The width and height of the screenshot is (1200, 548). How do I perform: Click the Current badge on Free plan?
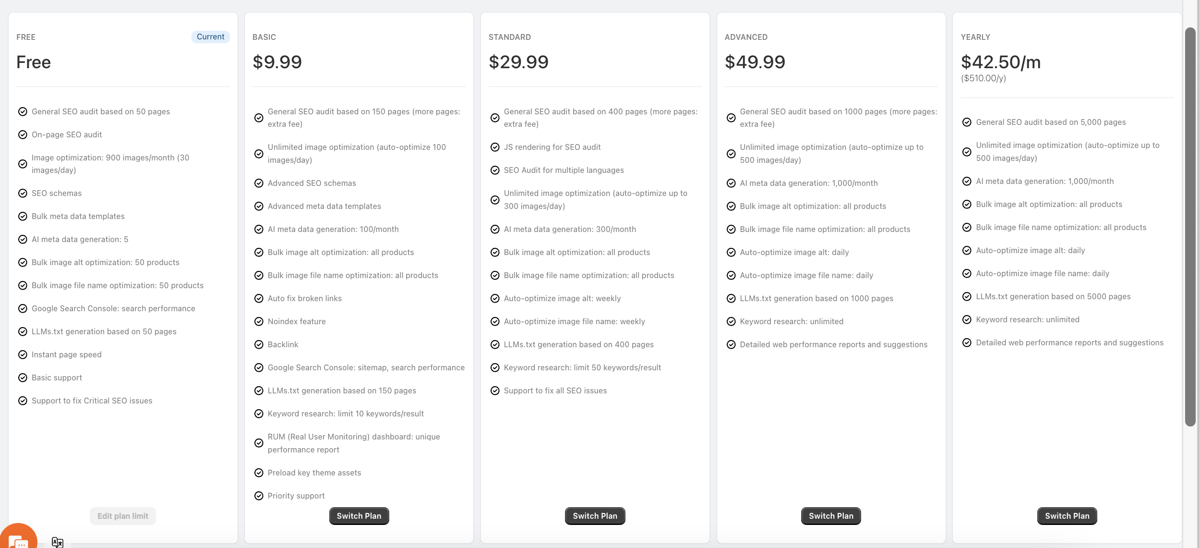pos(210,37)
